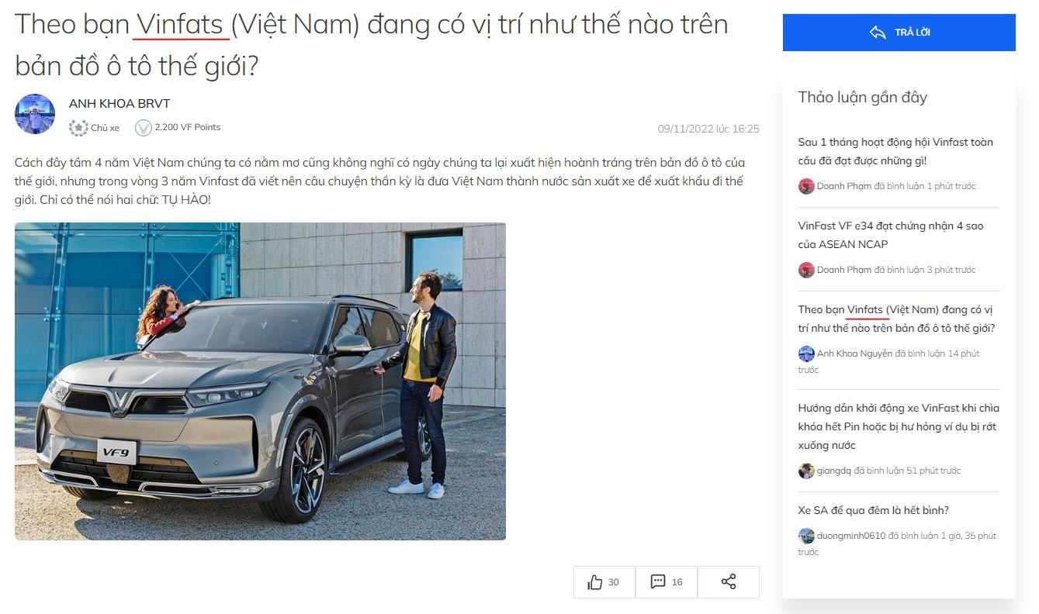Viewport: 1039px width, 614px height.
Task: Open 'Sau 1 tháng hoạt động hội Vinfast' discussion
Action: pyautogui.click(x=895, y=151)
